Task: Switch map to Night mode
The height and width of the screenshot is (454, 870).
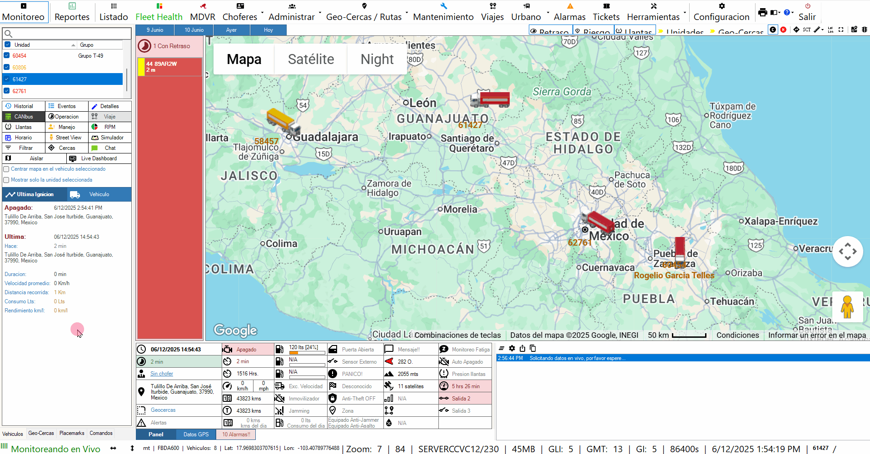Action: (377, 59)
